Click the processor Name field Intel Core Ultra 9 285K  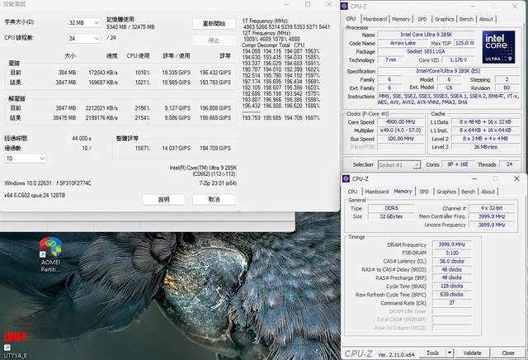[x=427, y=35]
